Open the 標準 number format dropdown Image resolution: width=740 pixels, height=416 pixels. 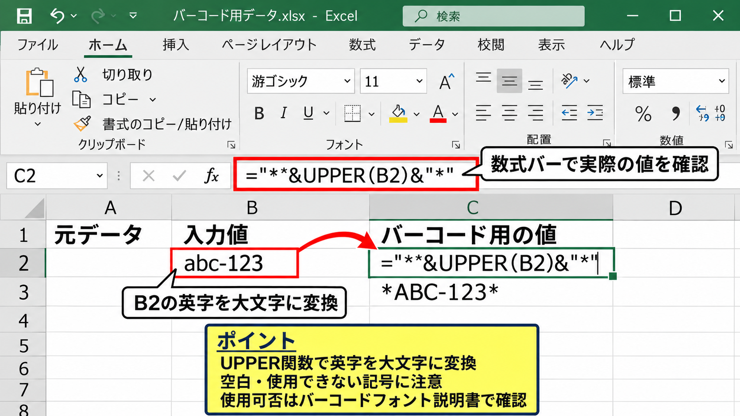point(722,81)
